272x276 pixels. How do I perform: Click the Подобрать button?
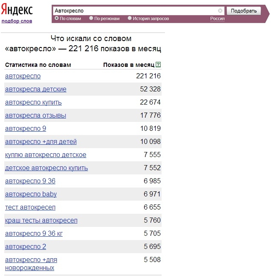(244, 11)
